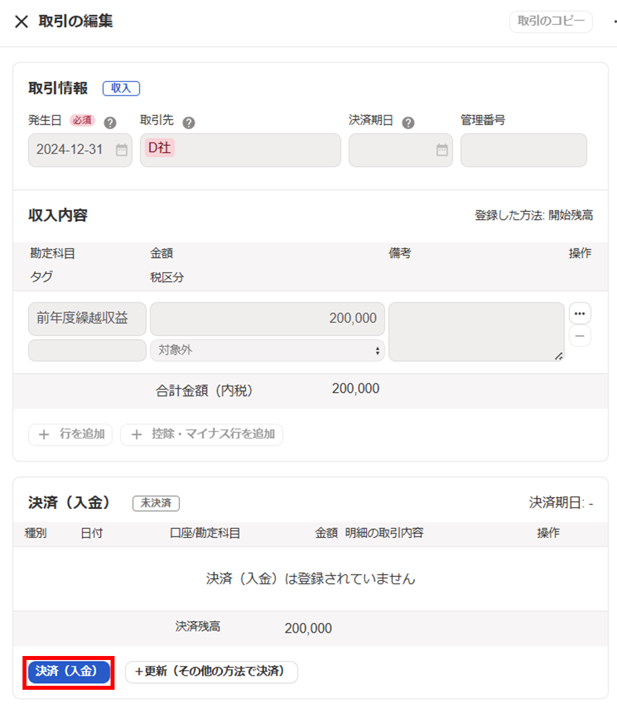The image size is (617, 705).
Task: Click the empty タグ field
Action: (x=87, y=350)
